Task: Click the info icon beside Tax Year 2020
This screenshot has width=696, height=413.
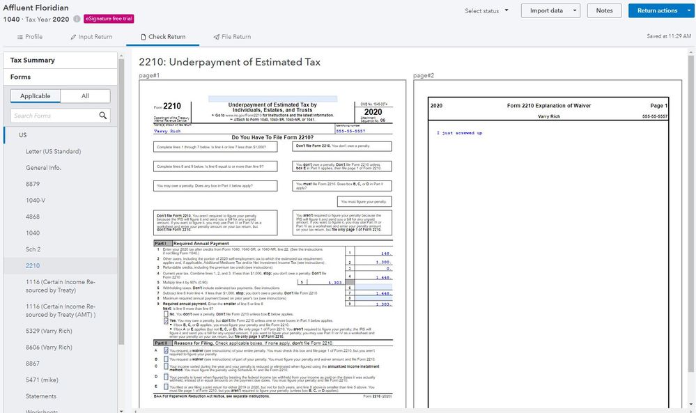Action: [77, 18]
